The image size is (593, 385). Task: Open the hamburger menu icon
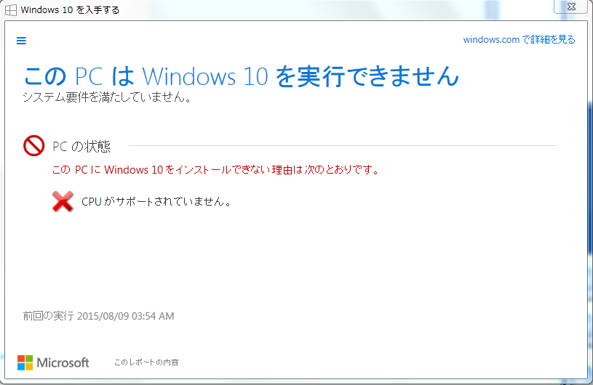(x=21, y=41)
